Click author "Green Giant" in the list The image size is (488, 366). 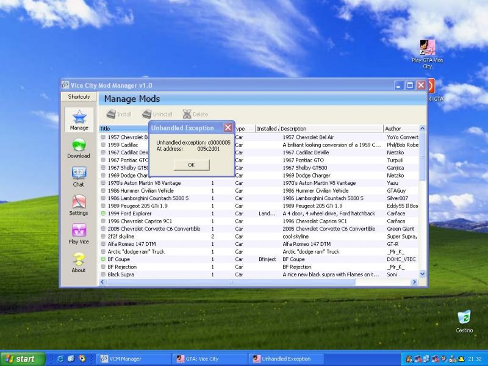coord(401,229)
